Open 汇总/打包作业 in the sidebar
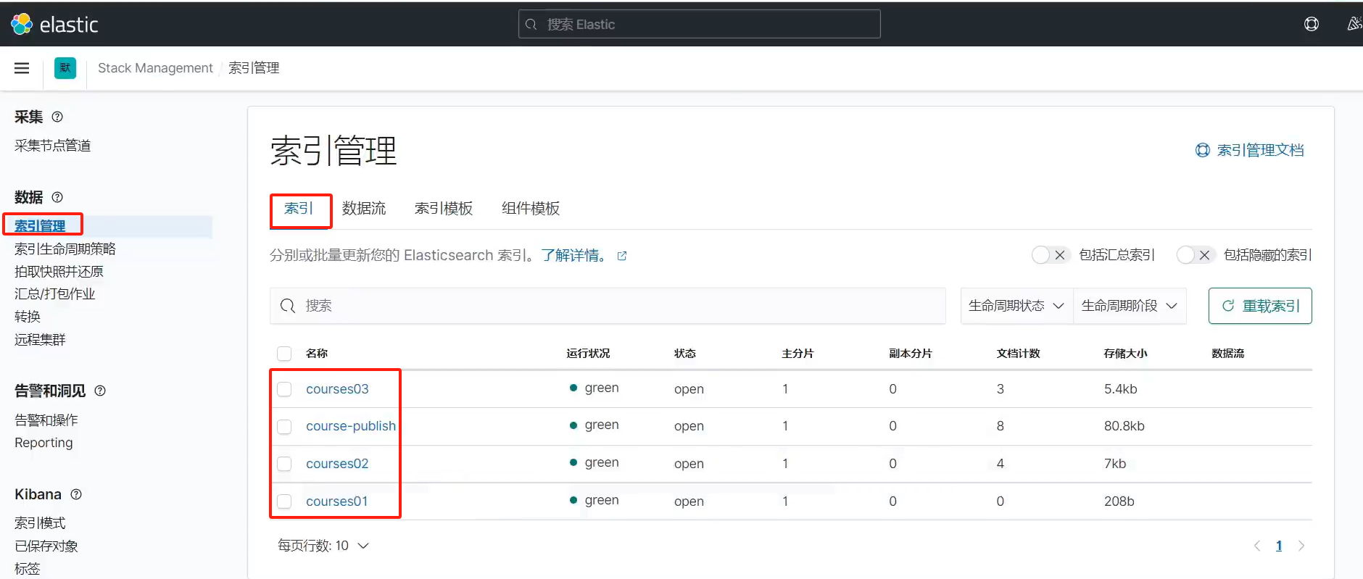The height and width of the screenshot is (579, 1363). click(x=54, y=294)
